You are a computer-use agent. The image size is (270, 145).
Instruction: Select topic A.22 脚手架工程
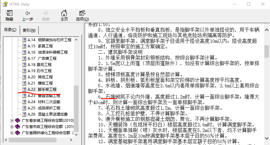[42, 90]
